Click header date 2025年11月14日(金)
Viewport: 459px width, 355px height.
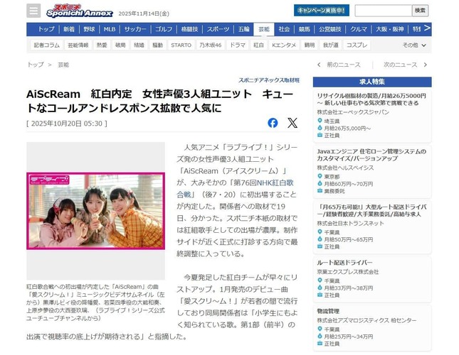(x=144, y=13)
